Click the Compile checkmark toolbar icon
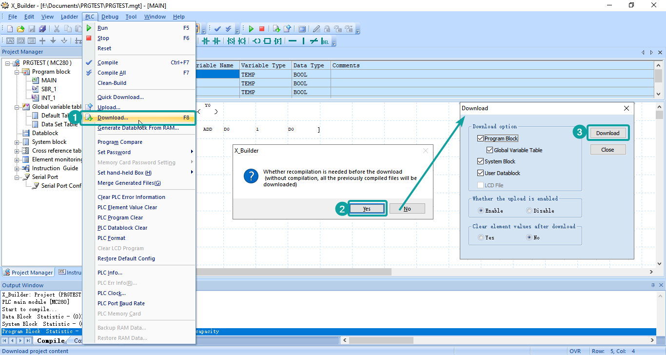The image size is (666, 355). point(217,29)
